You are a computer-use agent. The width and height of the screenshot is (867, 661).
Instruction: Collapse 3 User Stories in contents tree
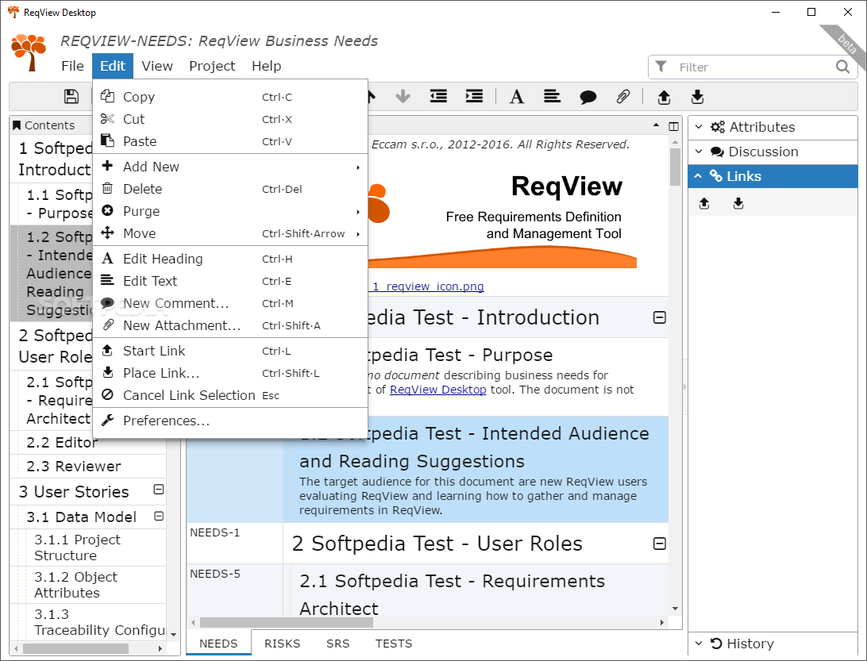tap(159, 490)
